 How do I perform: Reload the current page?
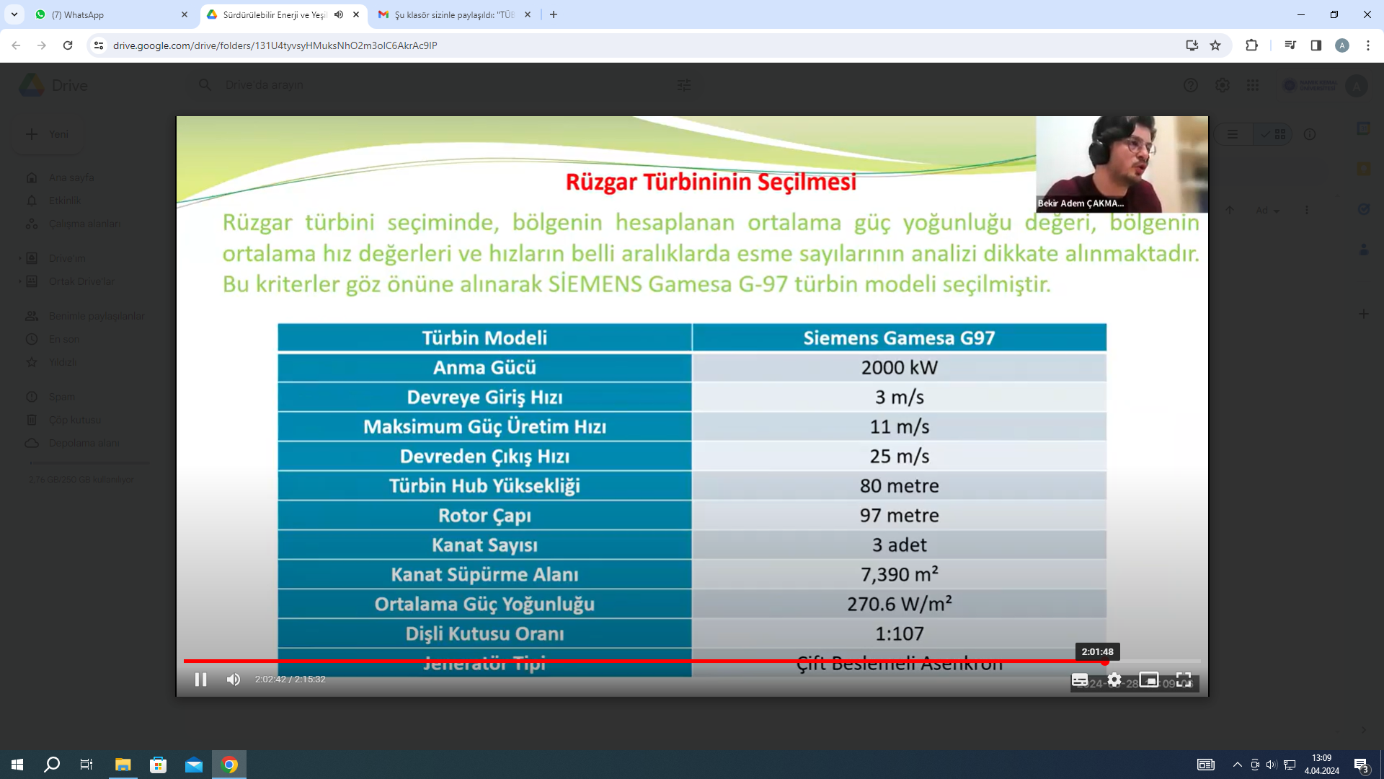tap(68, 45)
